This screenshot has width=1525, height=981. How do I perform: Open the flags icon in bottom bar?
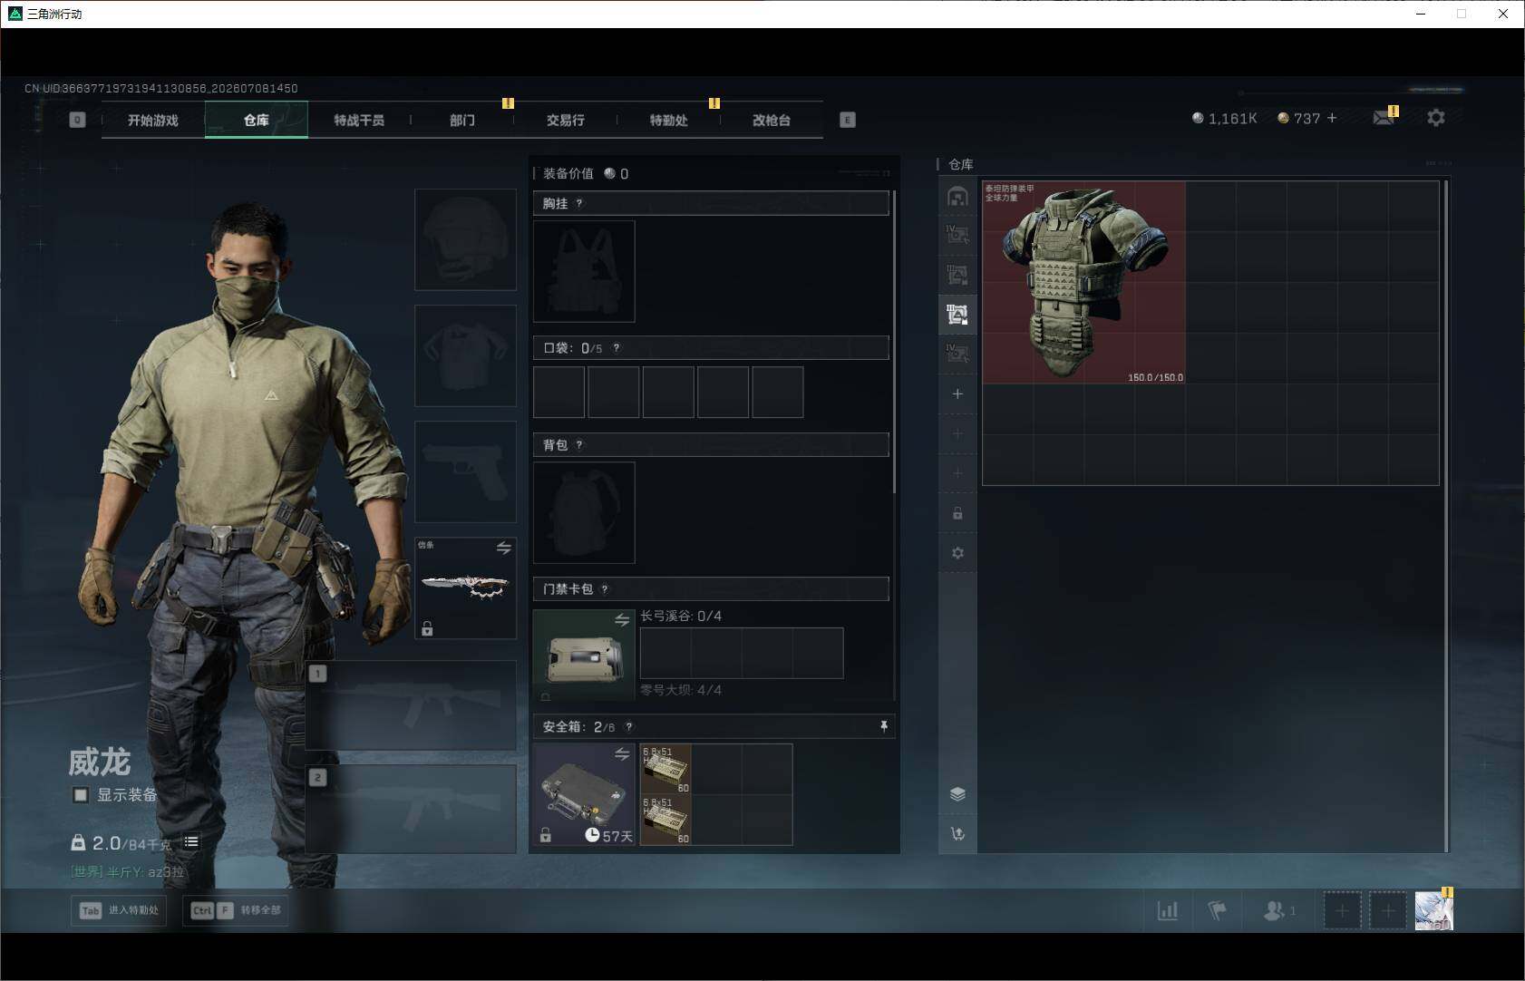(1217, 910)
